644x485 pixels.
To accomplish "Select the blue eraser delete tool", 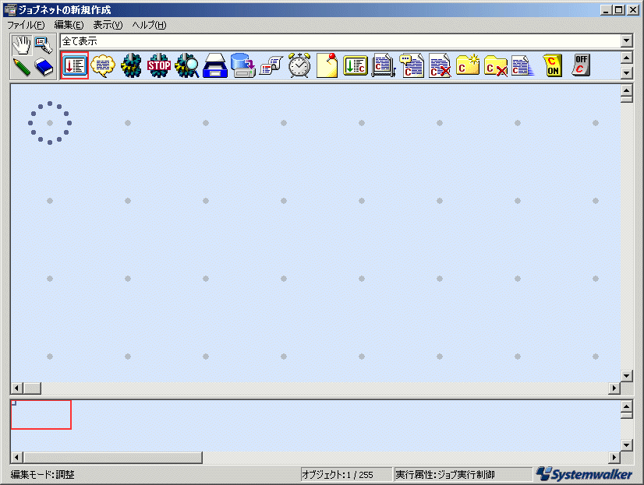I will [x=44, y=67].
